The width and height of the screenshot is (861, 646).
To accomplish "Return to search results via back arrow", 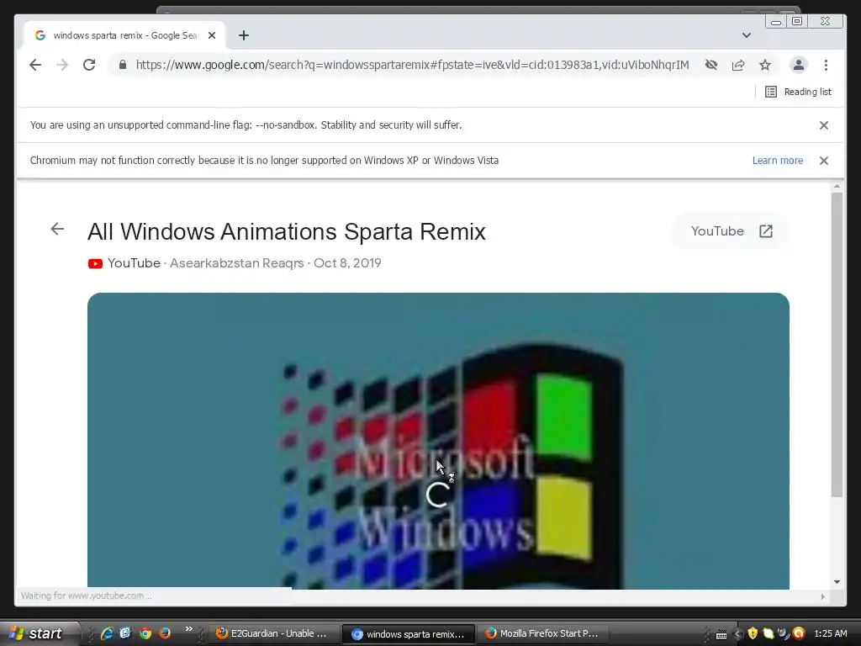I will tap(57, 229).
